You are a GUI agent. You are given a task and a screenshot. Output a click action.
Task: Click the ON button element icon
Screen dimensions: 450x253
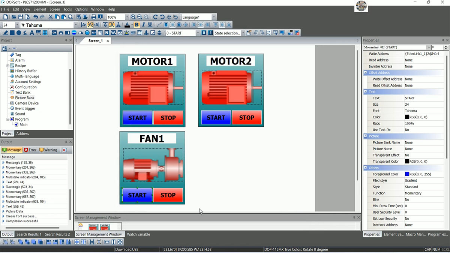pyautogui.click(x=54, y=33)
